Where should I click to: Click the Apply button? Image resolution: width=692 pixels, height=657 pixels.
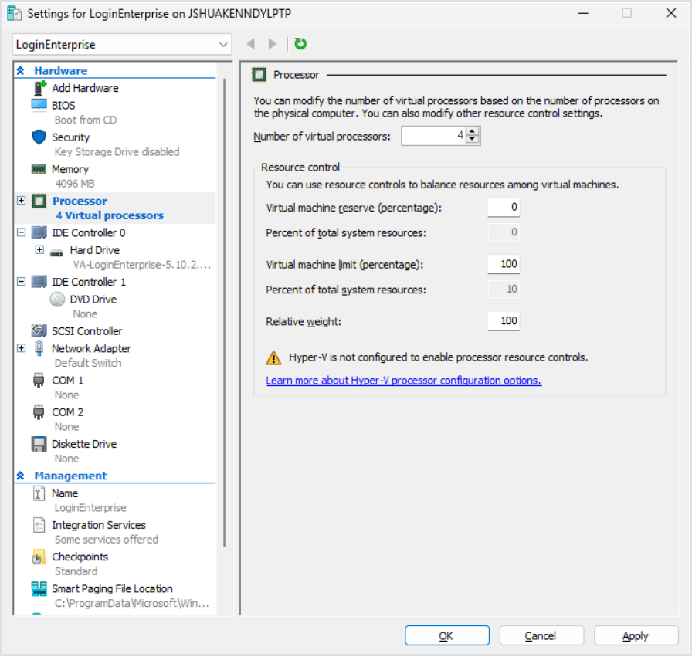pyautogui.click(x=635, y=635)
